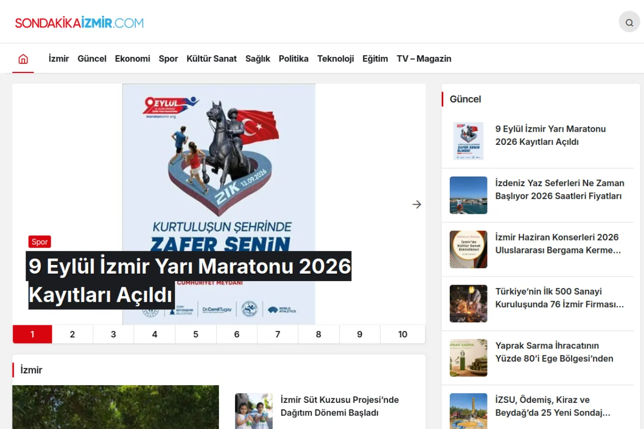The image size is (644, 429).
Task: Select slide 9 in slider pagination
Action: tap(360, 334)
